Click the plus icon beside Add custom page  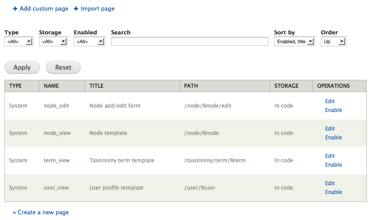pyautogui.click(x=15, y=9)
